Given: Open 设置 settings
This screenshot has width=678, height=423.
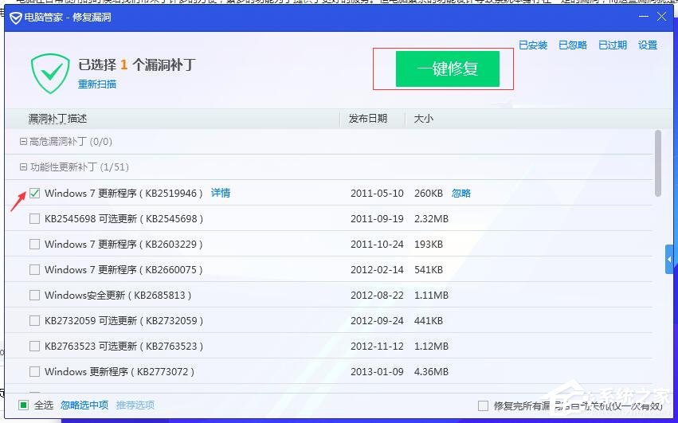Looking at the screenshot, I should [648, 45].
